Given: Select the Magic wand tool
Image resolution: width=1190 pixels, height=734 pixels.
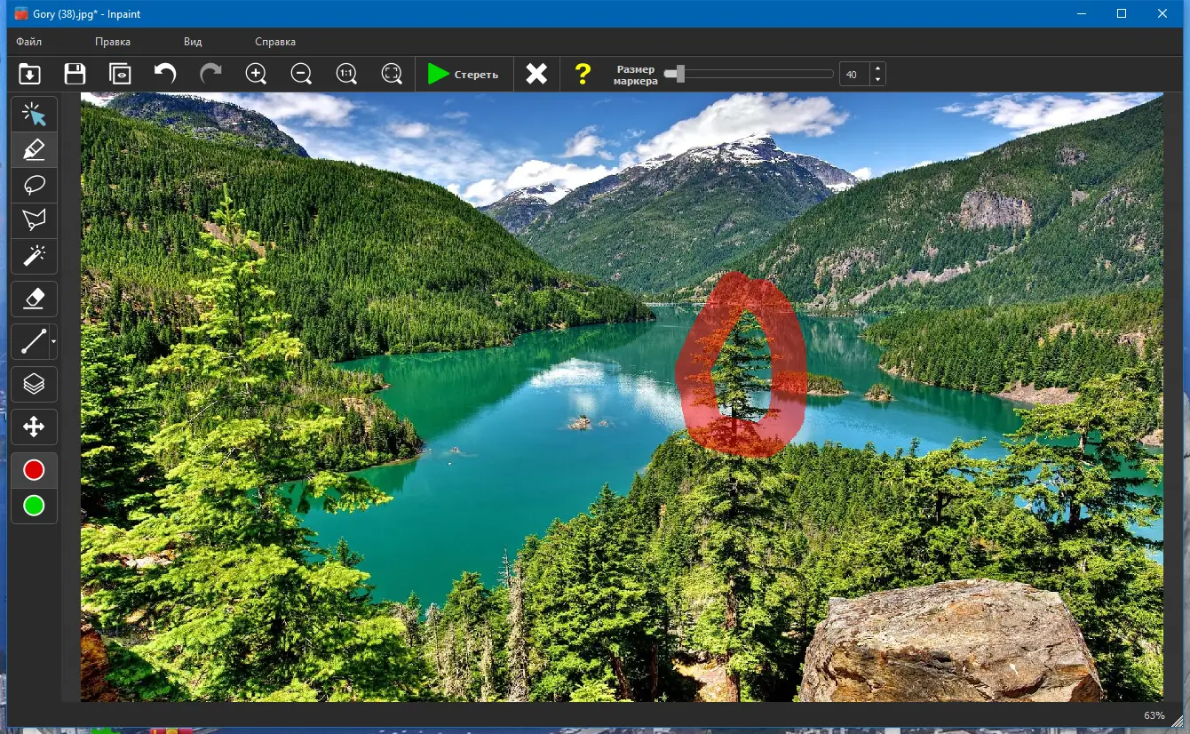Looking at the screenshot, I should [34, 255].
